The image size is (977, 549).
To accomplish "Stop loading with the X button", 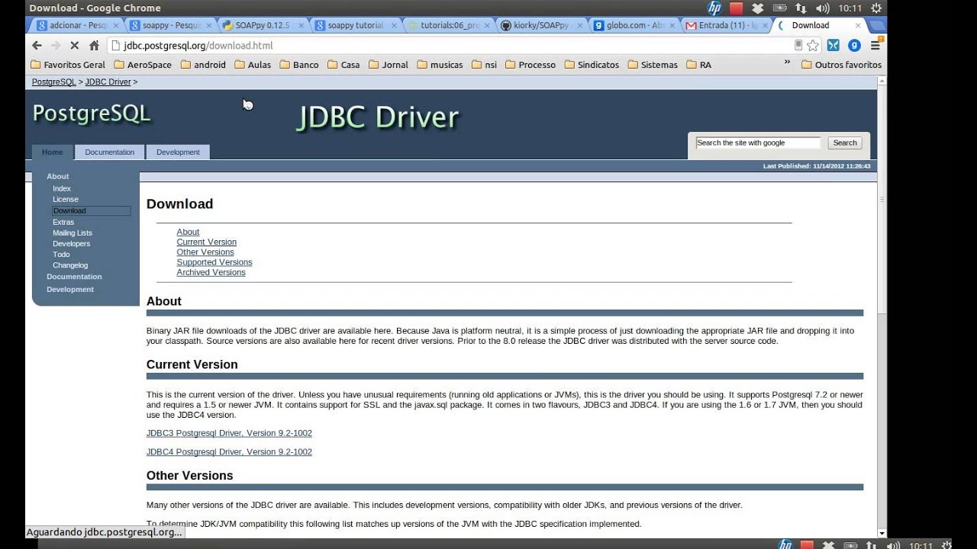I will (x=74, y=46).
